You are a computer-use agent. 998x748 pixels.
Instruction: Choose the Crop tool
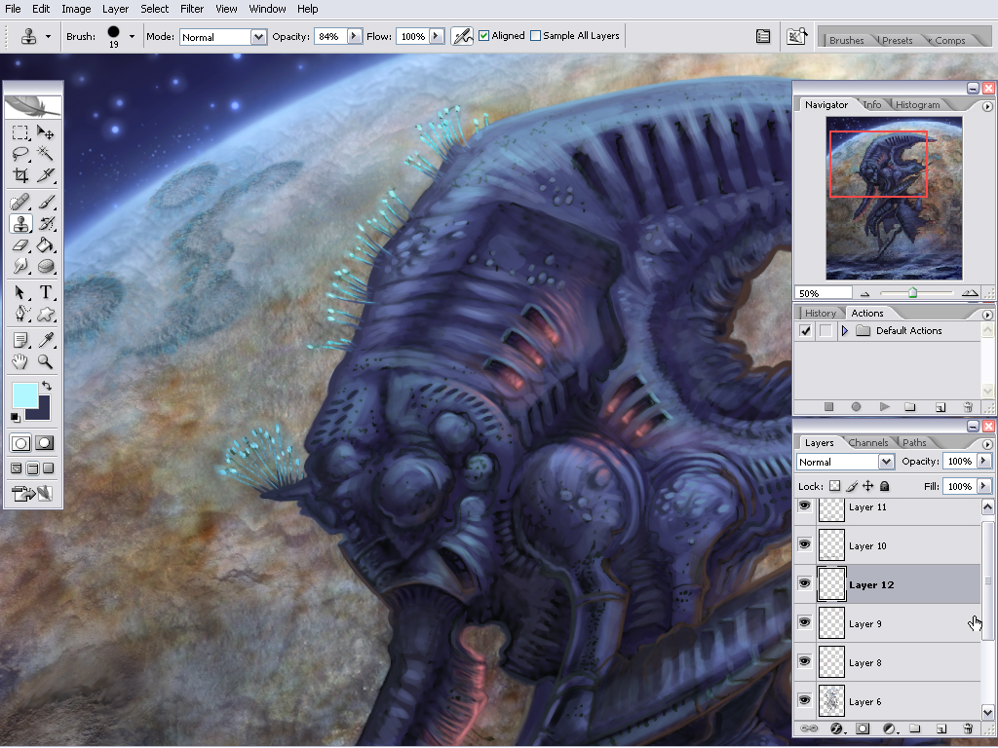click(x=20, y=174)
